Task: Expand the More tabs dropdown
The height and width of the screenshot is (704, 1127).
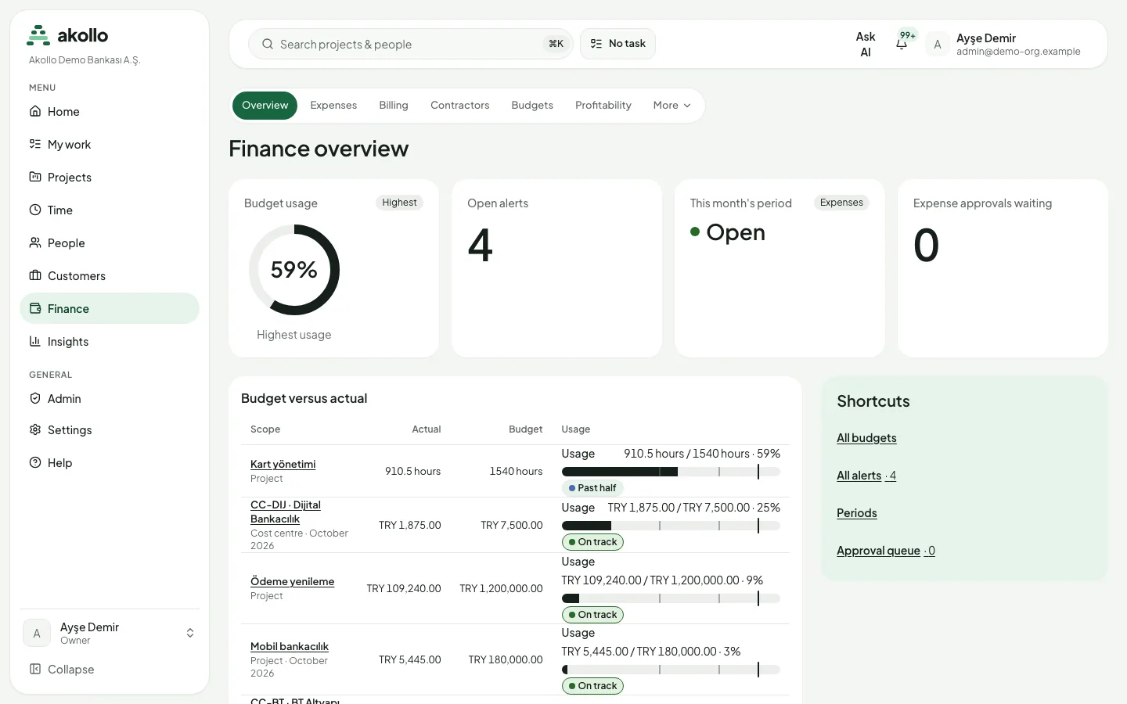Action: (672, 106)
